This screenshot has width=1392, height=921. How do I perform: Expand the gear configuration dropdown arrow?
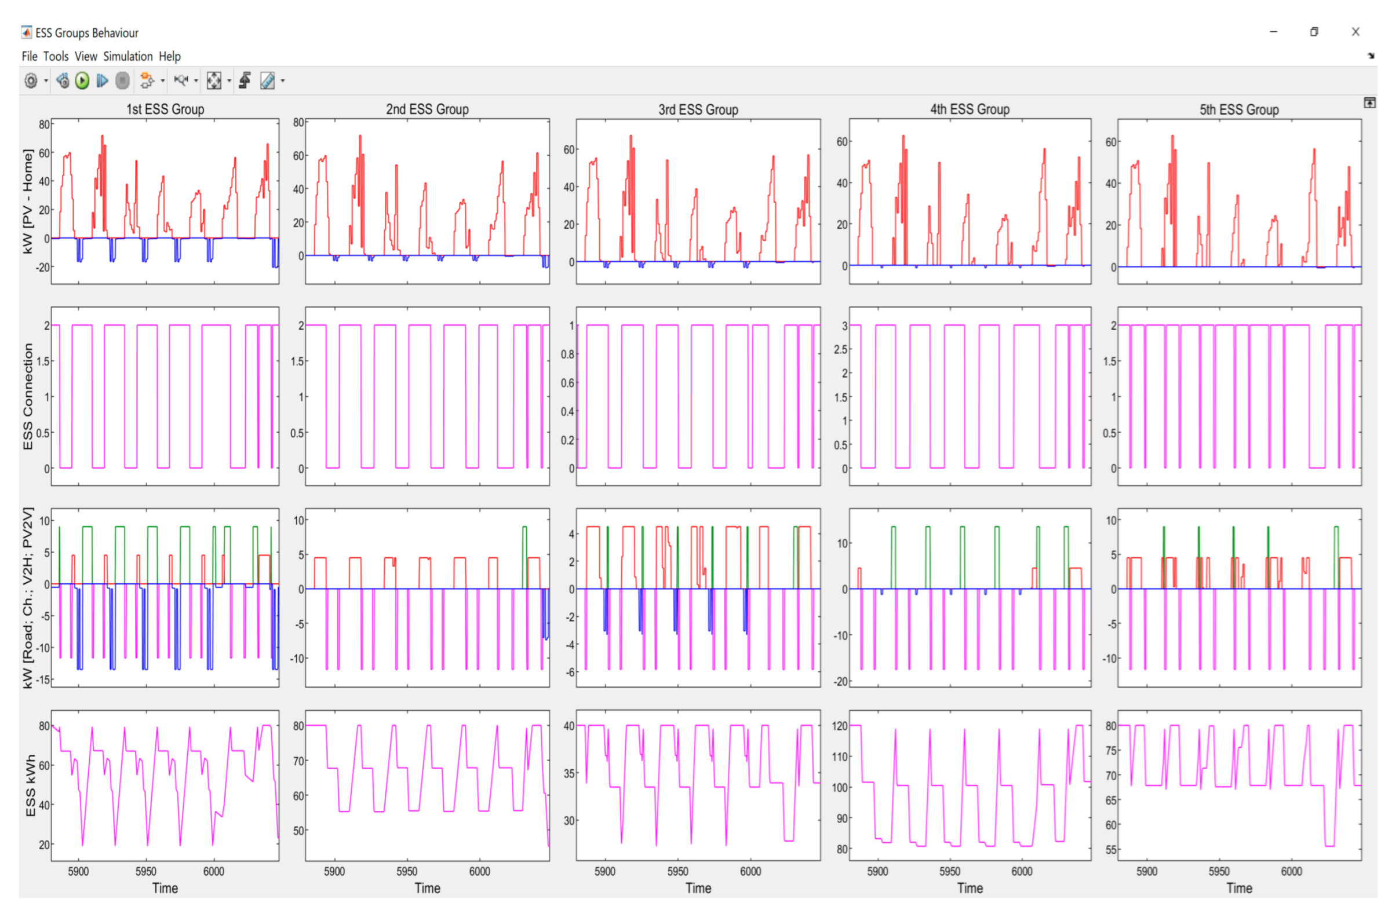[x=46, y=81]
